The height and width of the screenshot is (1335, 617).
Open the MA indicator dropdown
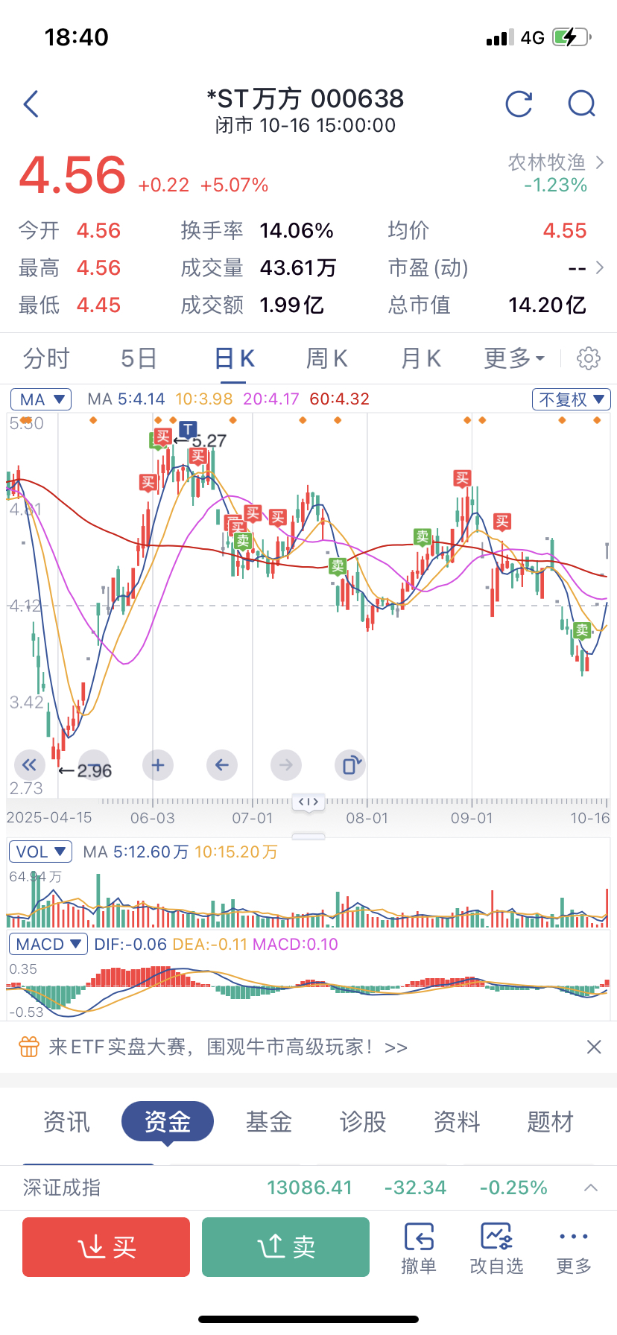coord(41,399)
